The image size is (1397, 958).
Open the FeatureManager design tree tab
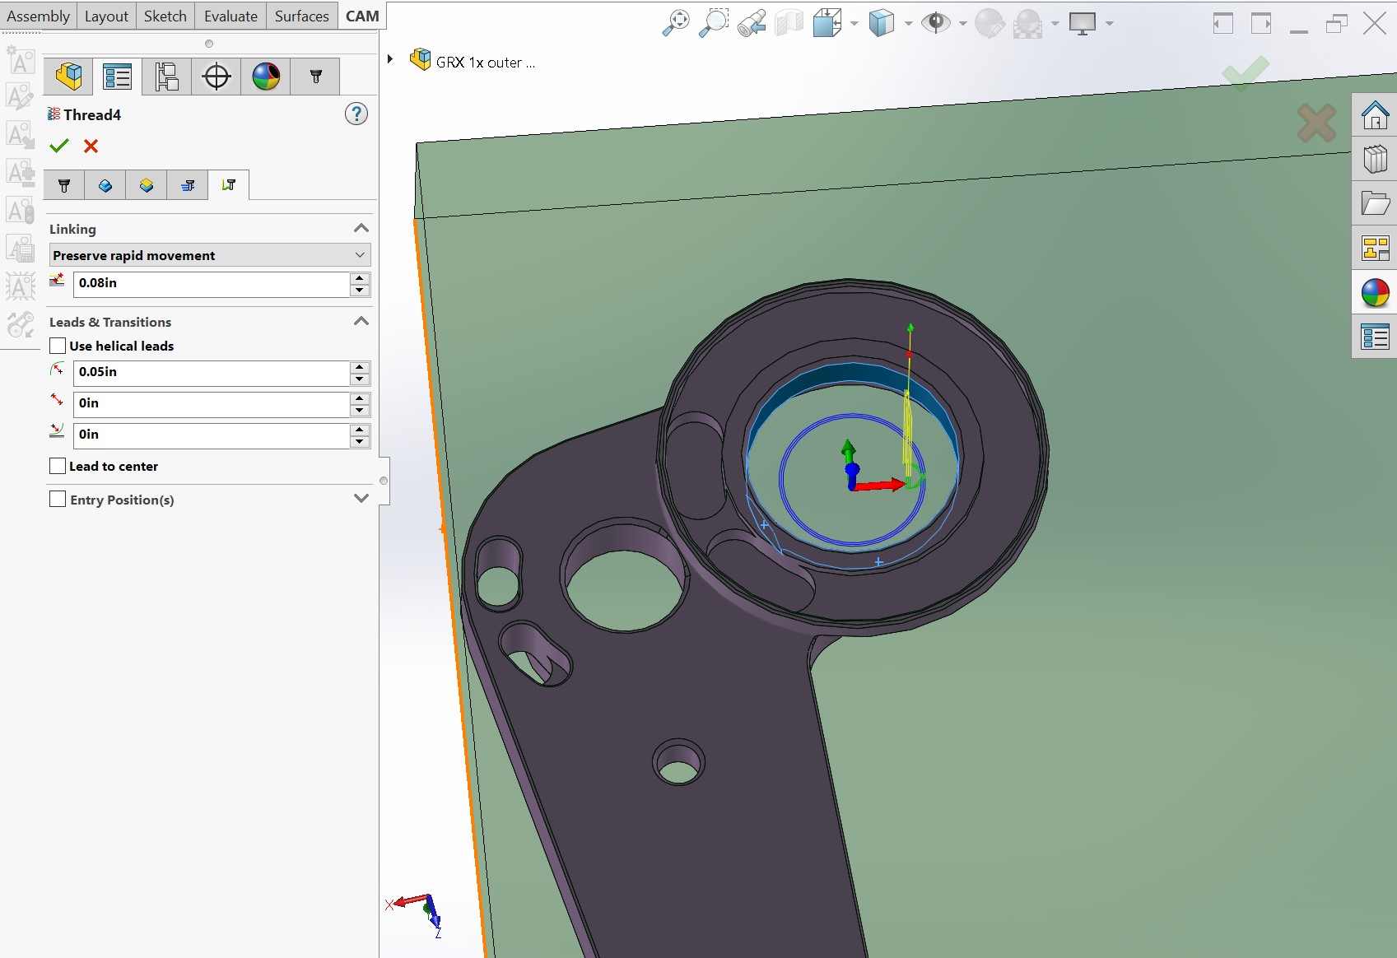click(68, 77)
